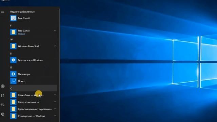Expand the Средства администрирования chevron
The image size is (217, 122).
coord(55,109)
